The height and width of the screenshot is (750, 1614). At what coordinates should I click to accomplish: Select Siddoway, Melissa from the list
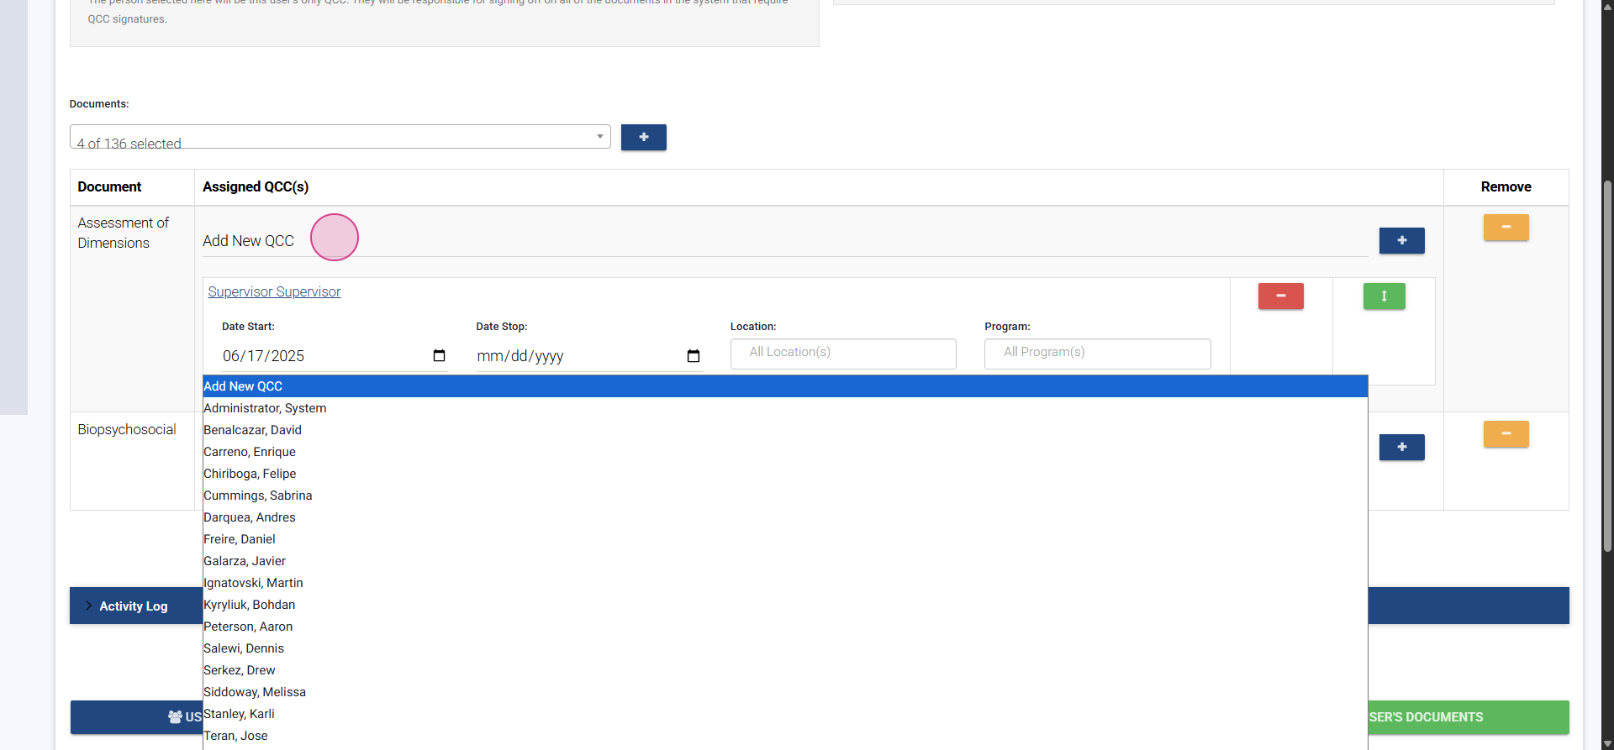tap(255, 692)
